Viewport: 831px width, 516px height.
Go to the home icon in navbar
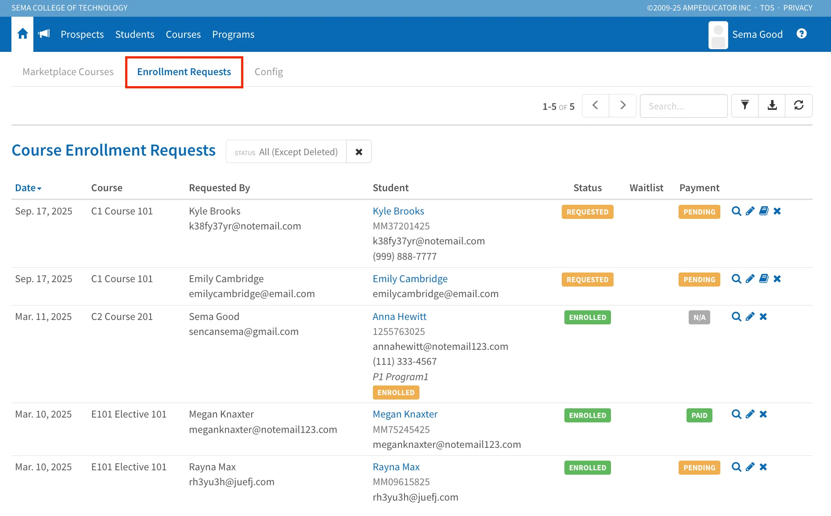(x=22, y=34)
